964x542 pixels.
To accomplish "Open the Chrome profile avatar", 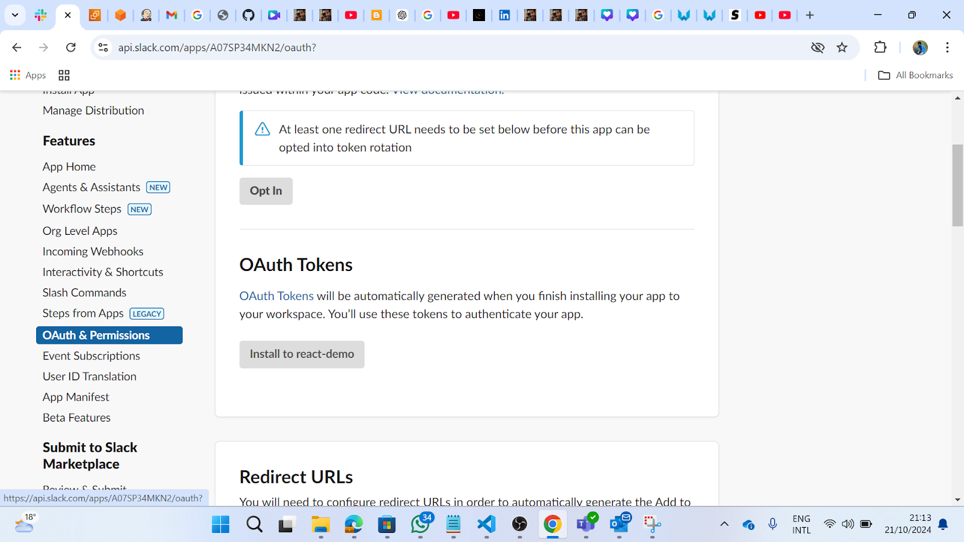I will (x=920, y=47).
